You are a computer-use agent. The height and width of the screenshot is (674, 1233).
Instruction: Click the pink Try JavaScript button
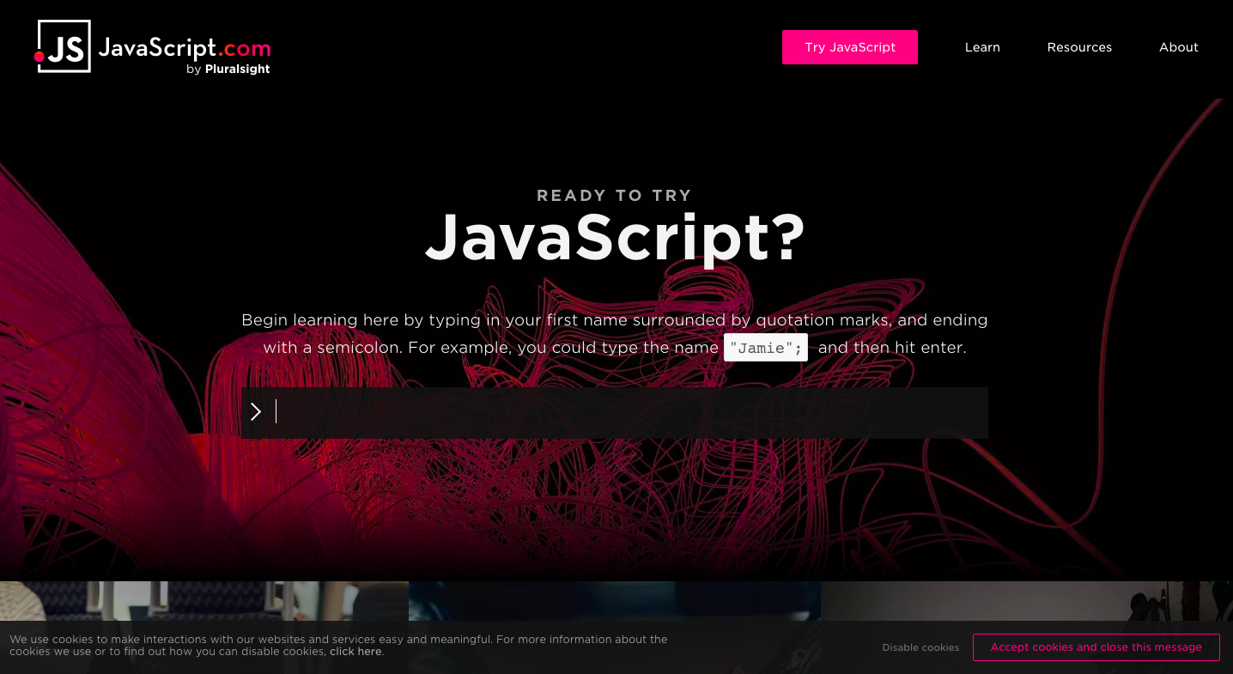point(850,47)
